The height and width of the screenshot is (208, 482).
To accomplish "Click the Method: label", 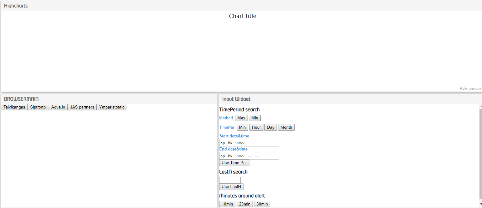I will 226,118.
